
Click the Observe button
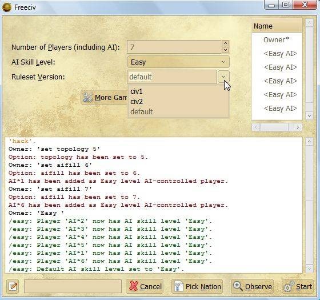pyautogui.click(x=252, y=286)
